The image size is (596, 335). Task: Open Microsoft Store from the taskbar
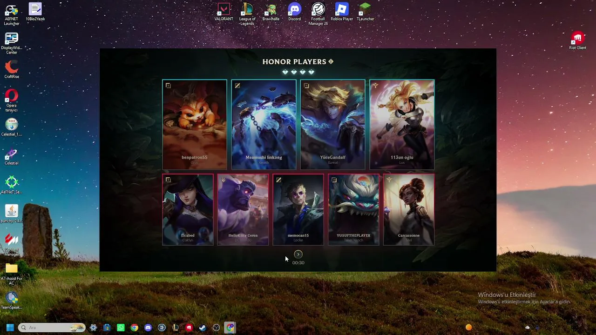(107, 328)
